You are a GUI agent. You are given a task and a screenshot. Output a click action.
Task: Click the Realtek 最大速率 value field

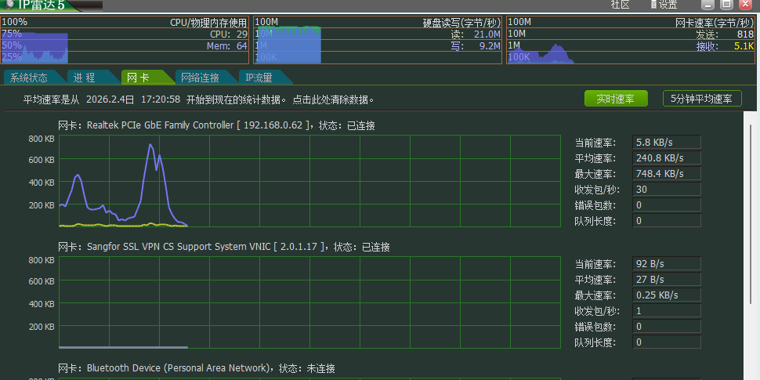pos(666,173)
